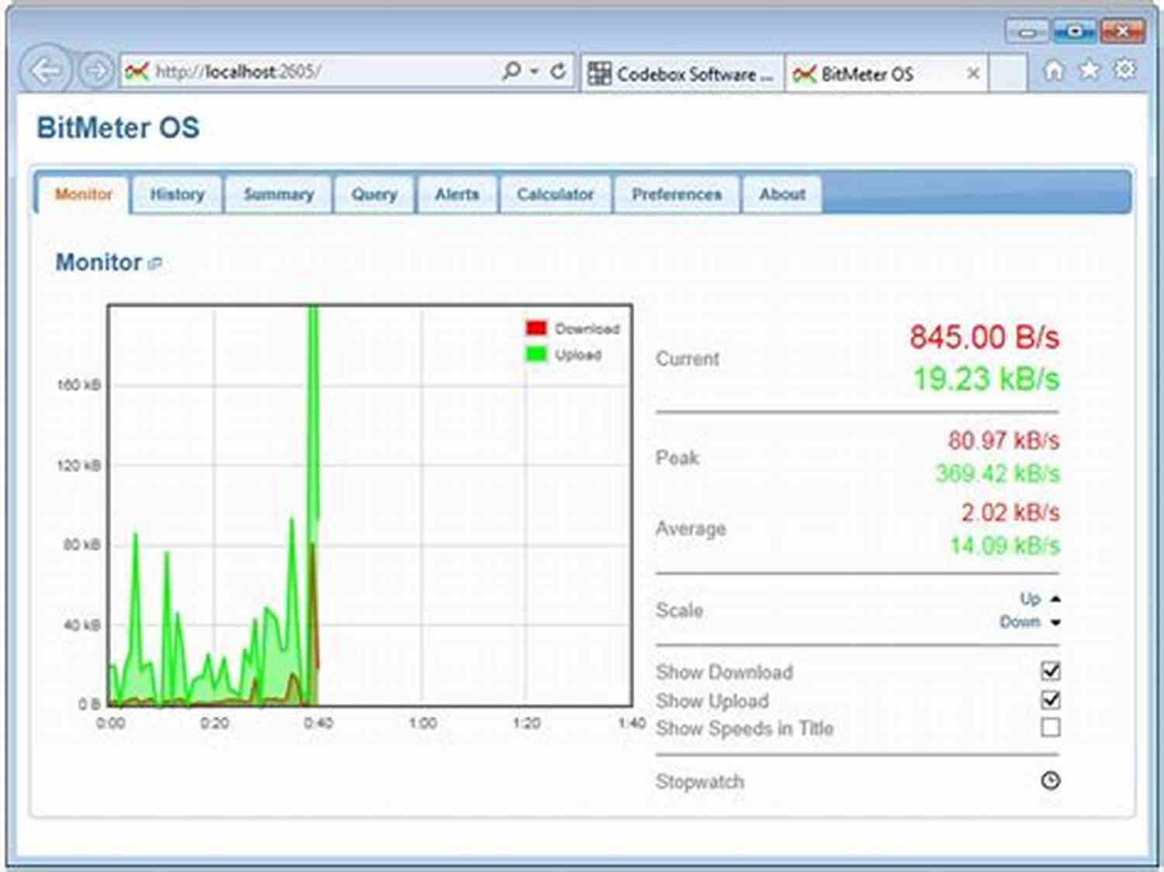Click the search magnifier in address bar
Screen dimensions: 1164x872
coord(511,71)
